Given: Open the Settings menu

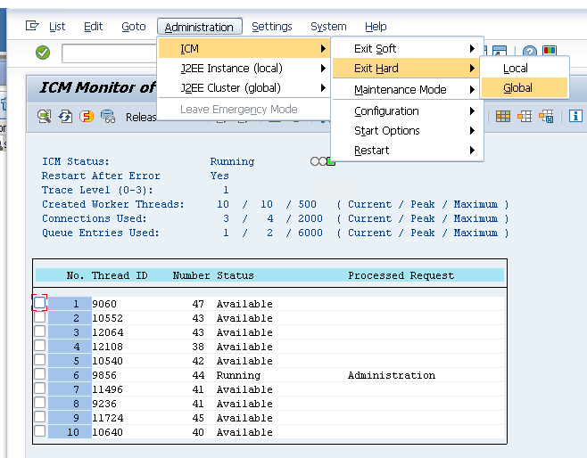Looking at the screenshot, I should click(271, 27).
